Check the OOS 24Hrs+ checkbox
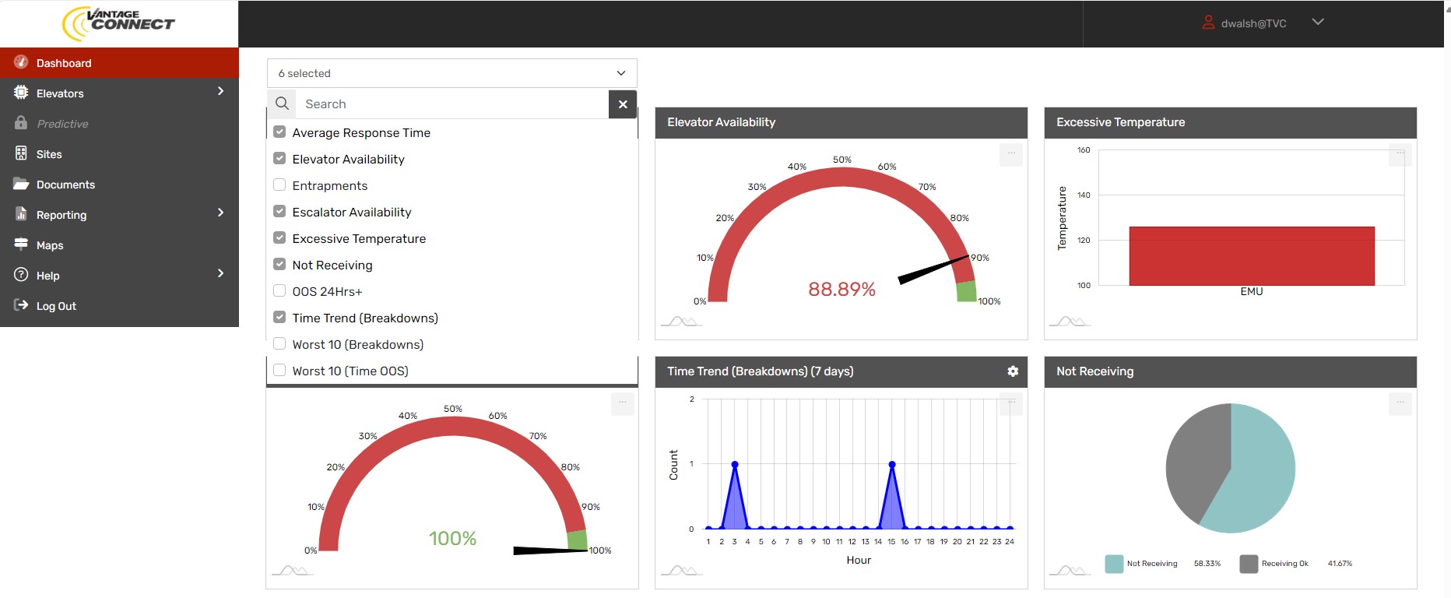Image resolution: width=1451 pixels, height=598 pixels. point(279,291)
